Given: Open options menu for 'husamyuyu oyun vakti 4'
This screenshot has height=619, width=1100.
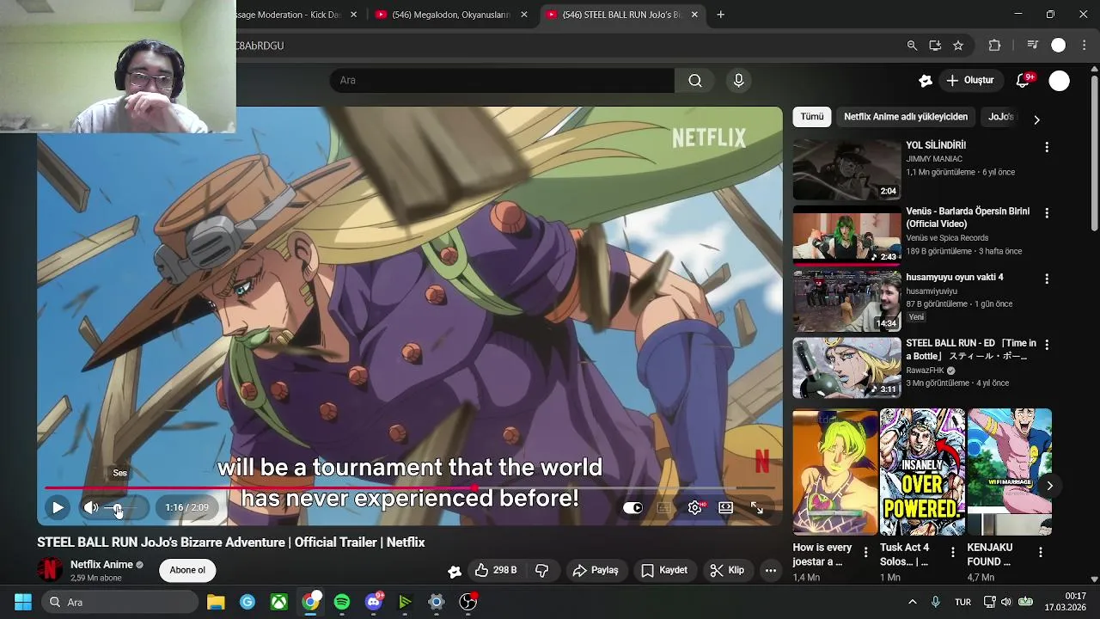Looking at the screenshot, I should point(1047,279).
